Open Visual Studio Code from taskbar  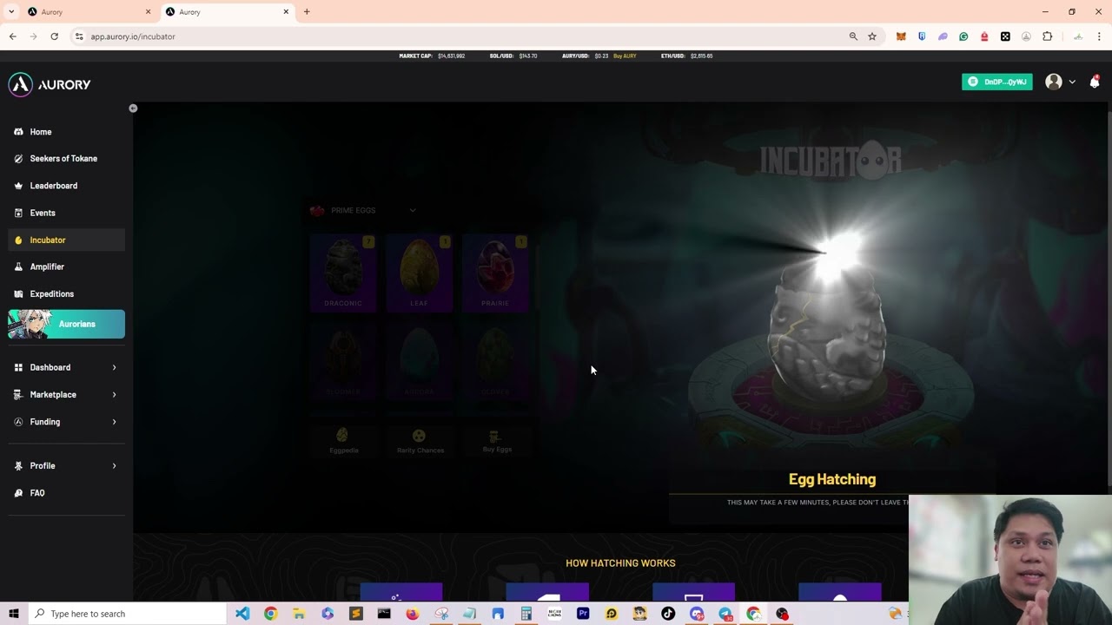(x=242, y=614)
